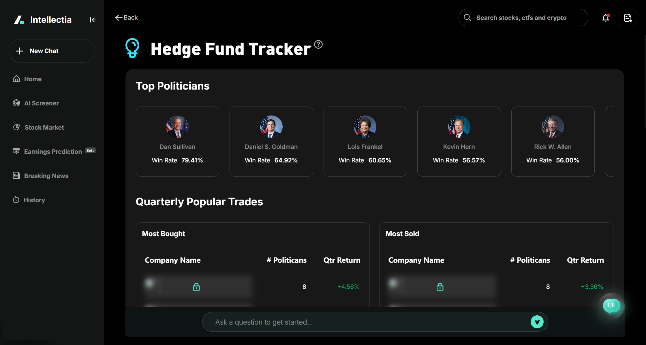Viewport: 646px width, 345px height.
Task: Collapse the sidebar using the arrow icon
Action: coord(93,20)
